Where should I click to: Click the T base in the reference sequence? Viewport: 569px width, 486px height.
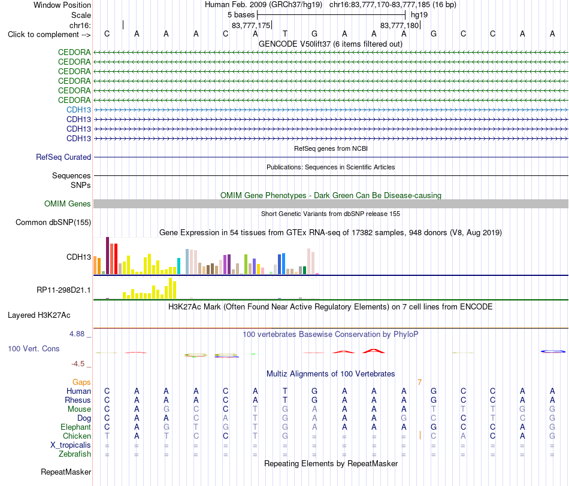(x=285, y=34)
